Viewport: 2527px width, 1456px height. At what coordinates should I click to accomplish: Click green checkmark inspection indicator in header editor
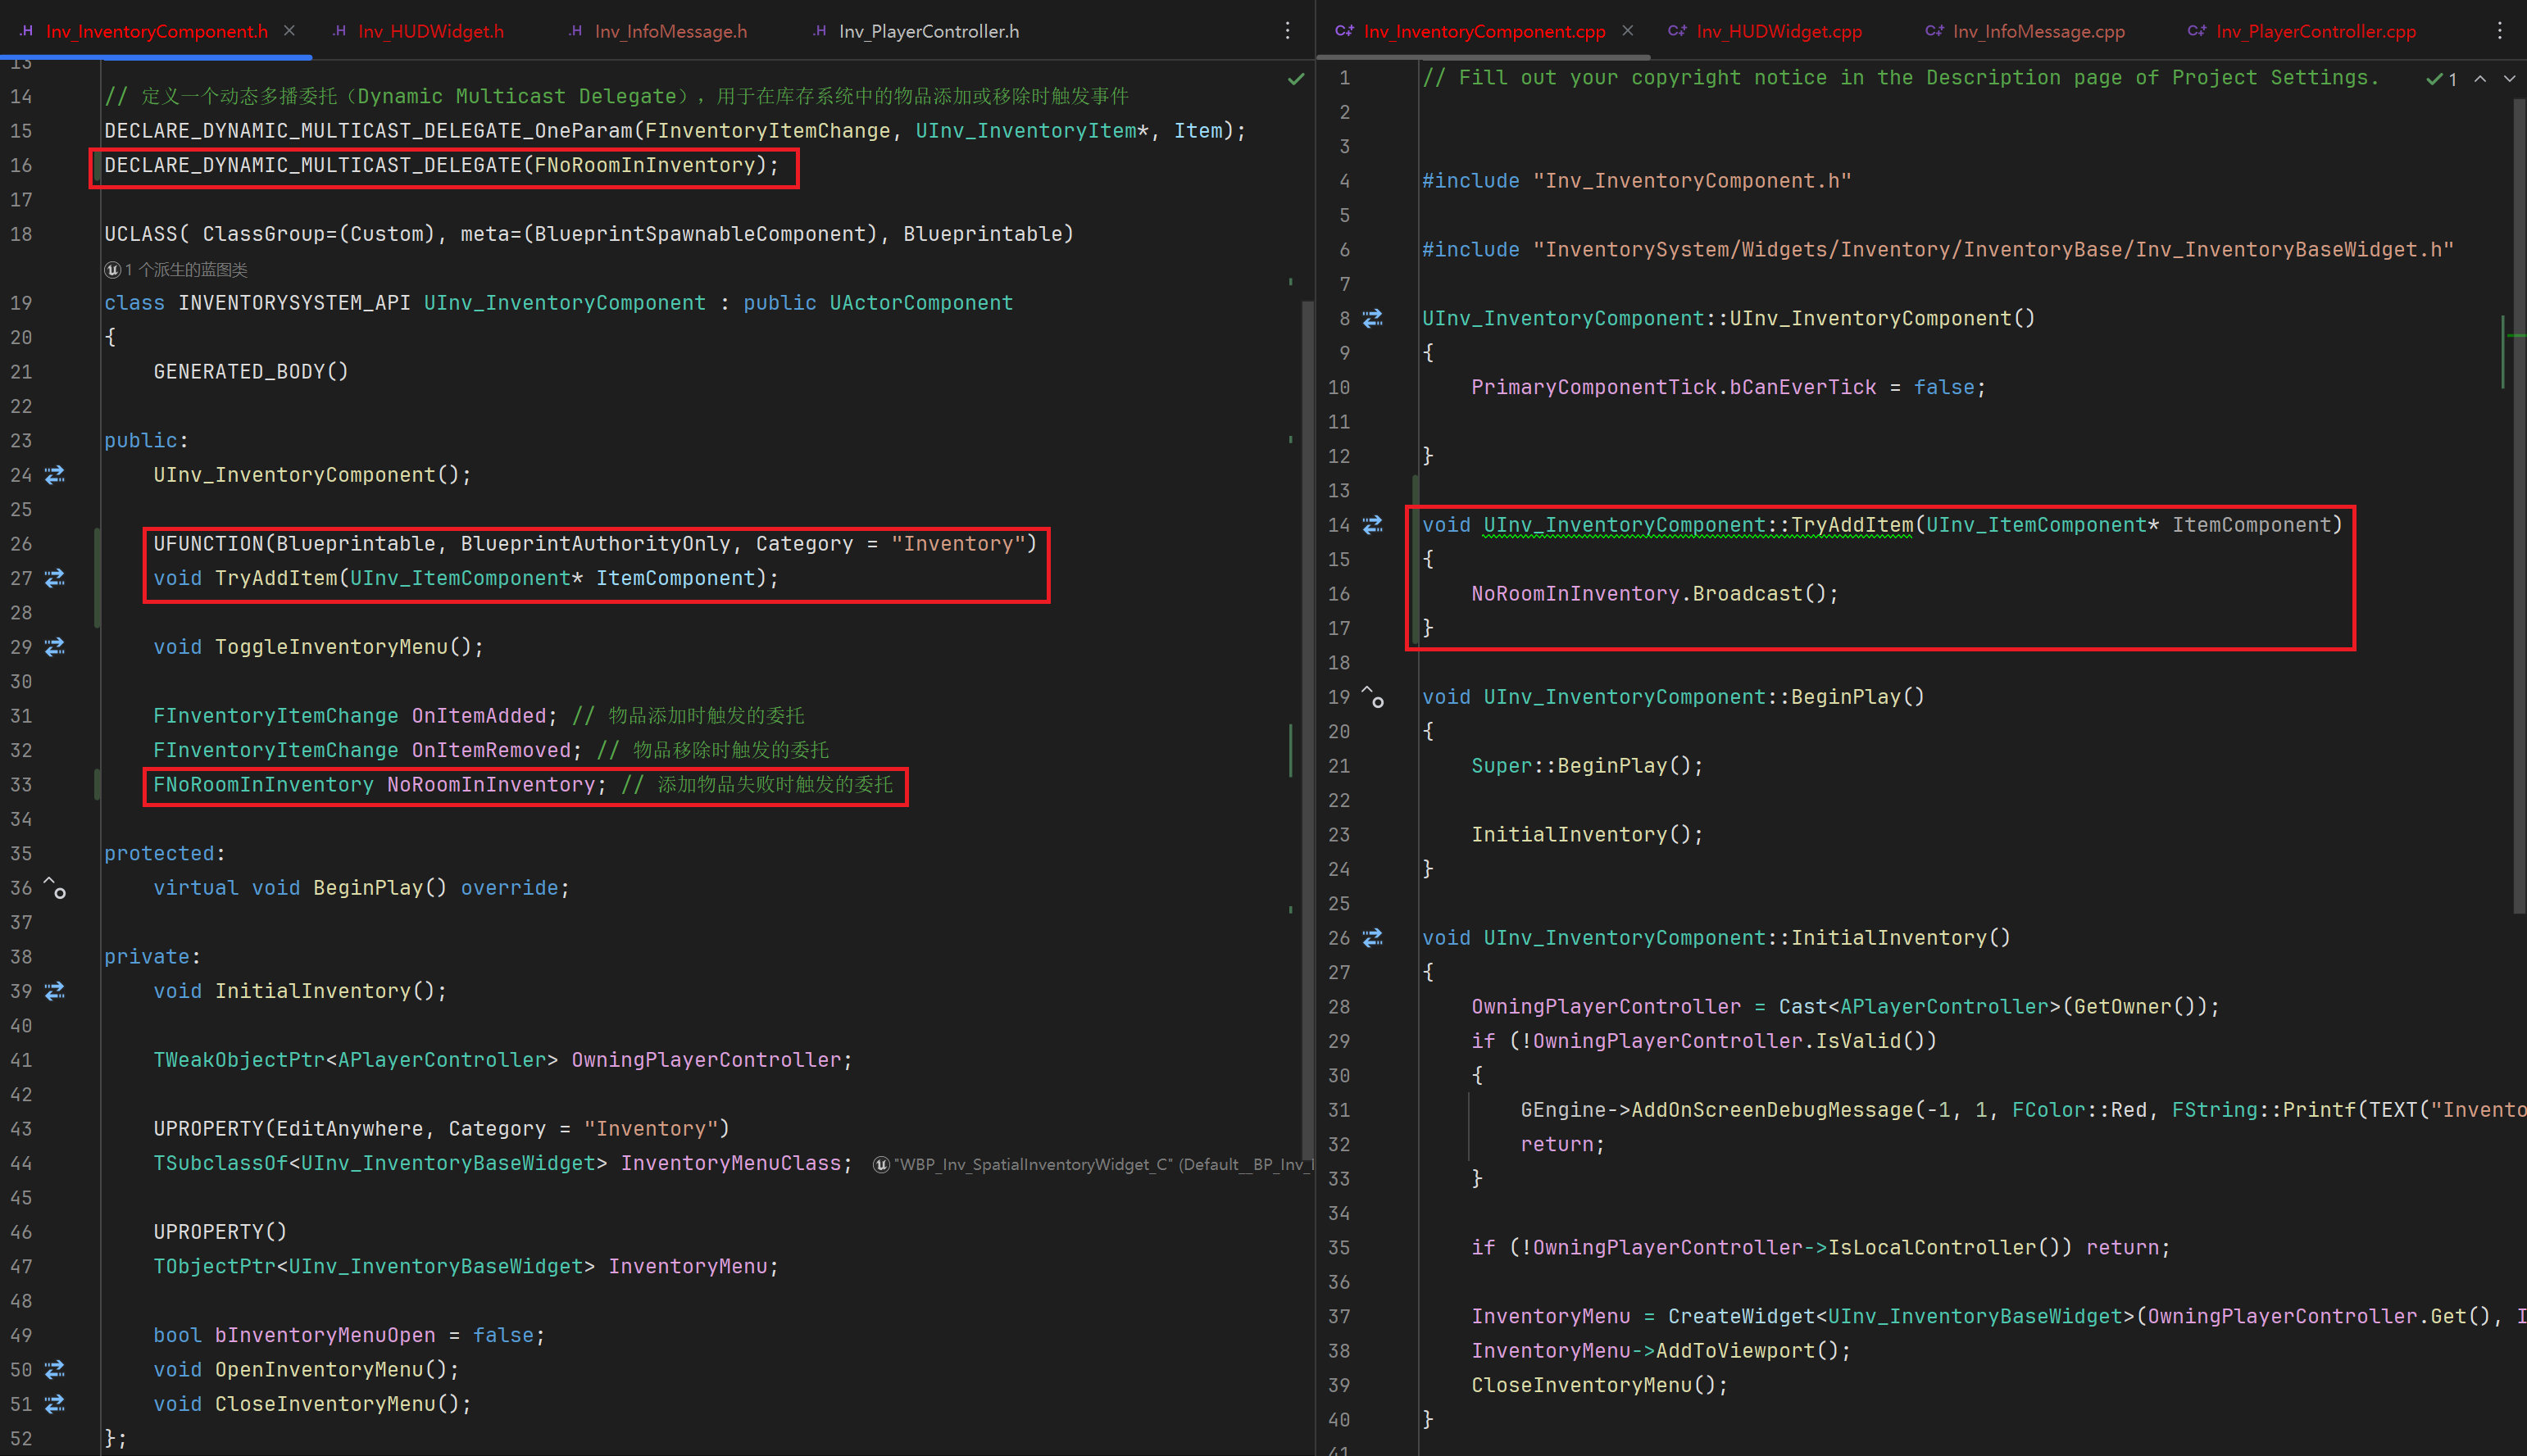coord(1296,79)
